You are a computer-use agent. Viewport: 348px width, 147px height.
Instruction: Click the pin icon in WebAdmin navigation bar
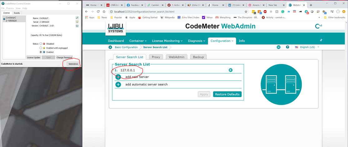click(321, 40)
